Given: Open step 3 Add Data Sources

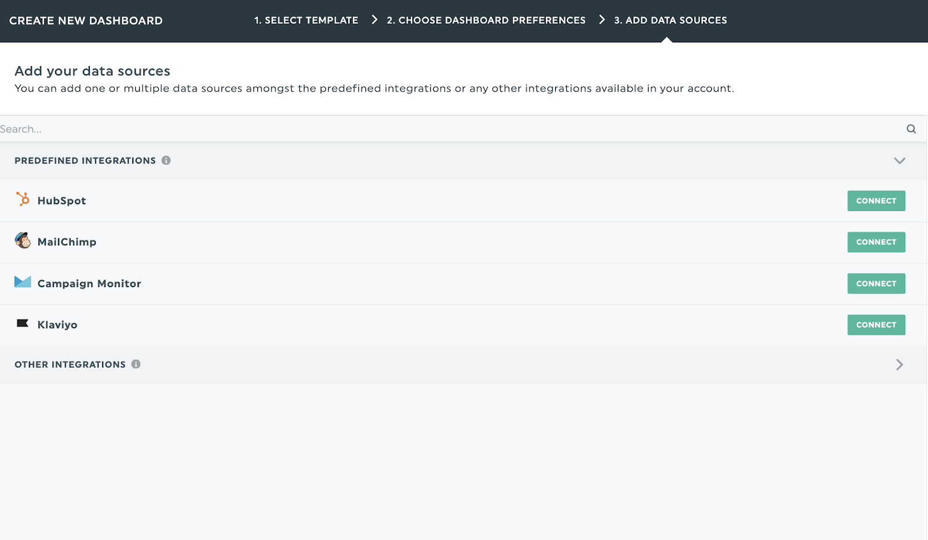Looking at the screenshot, I should tap(670, 20).
